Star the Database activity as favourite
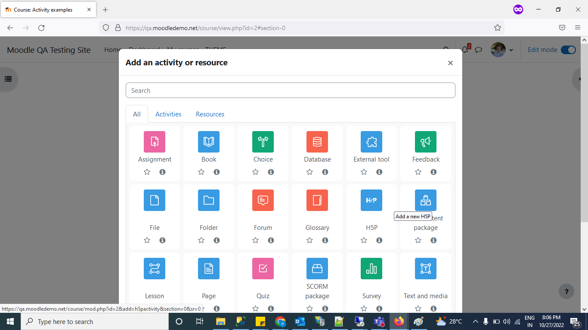588x330 pixels. coord(310,172)
